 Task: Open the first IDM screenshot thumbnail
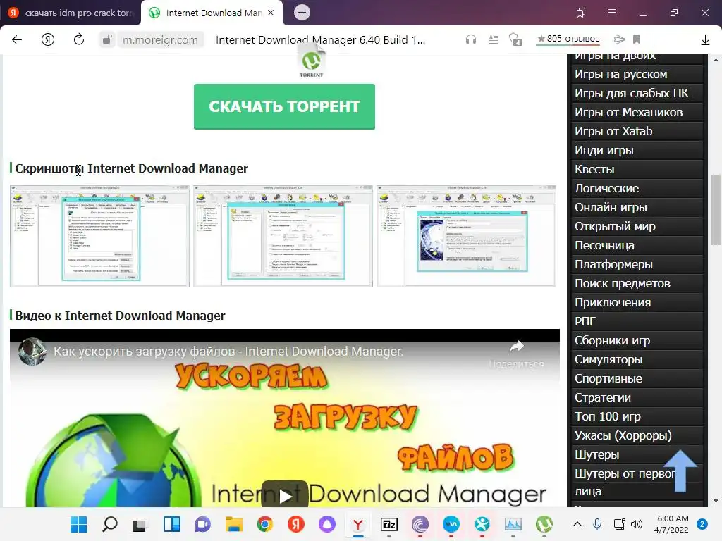[99, 236]
